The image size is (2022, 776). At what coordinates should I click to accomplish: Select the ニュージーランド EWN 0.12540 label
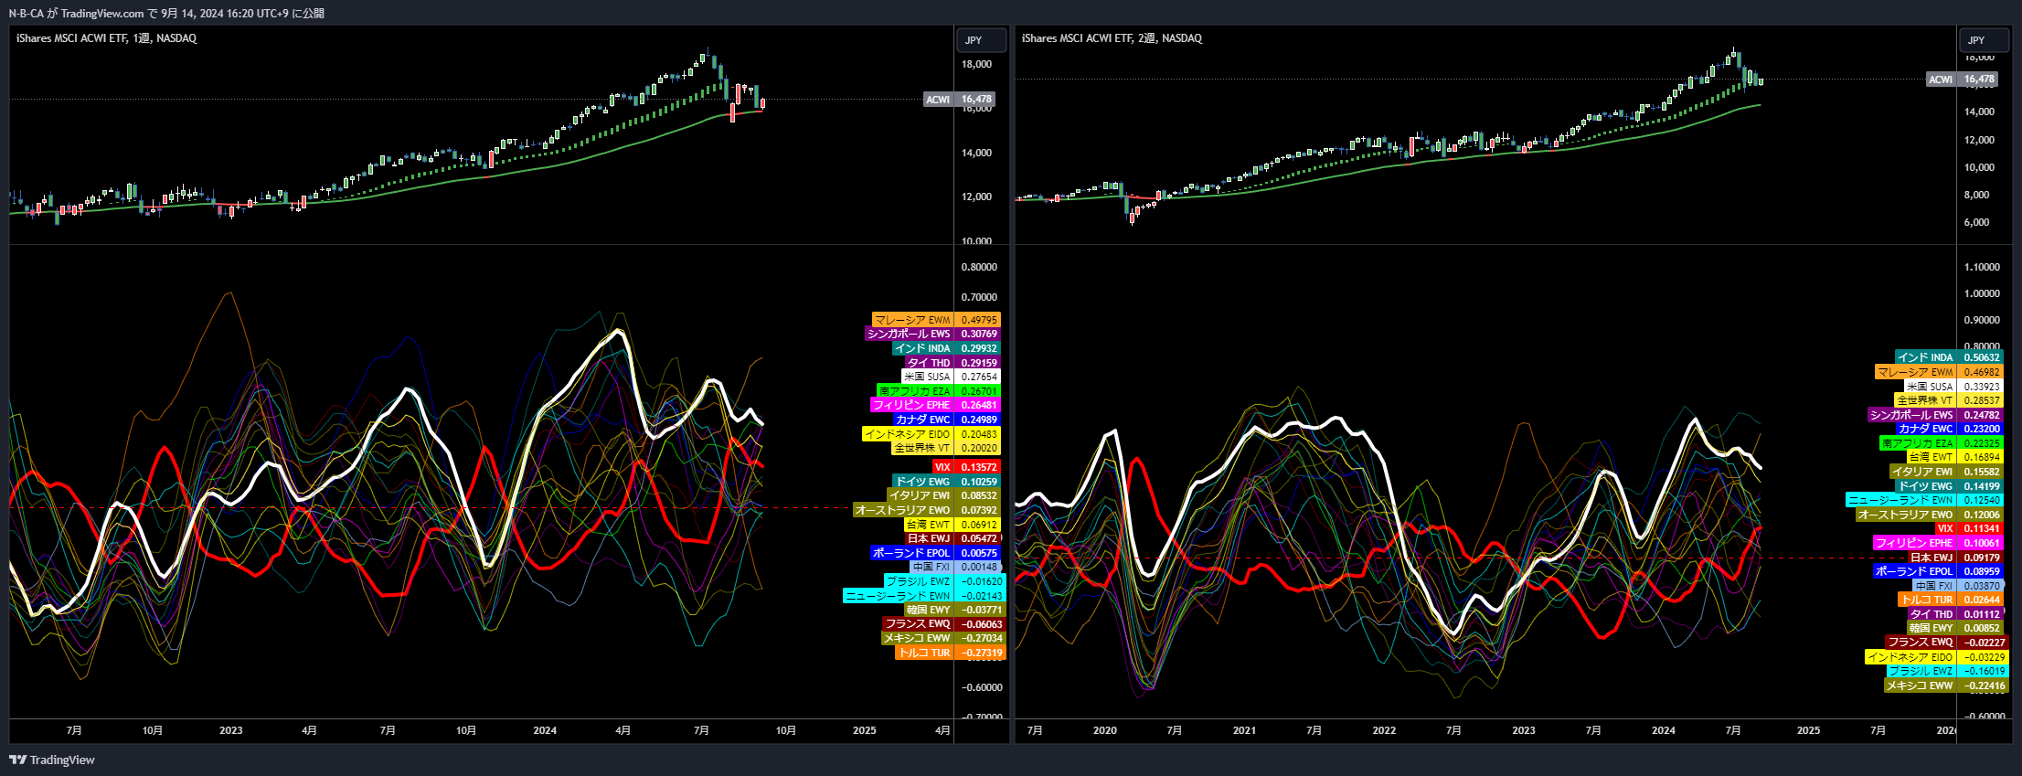(1924, 500)
